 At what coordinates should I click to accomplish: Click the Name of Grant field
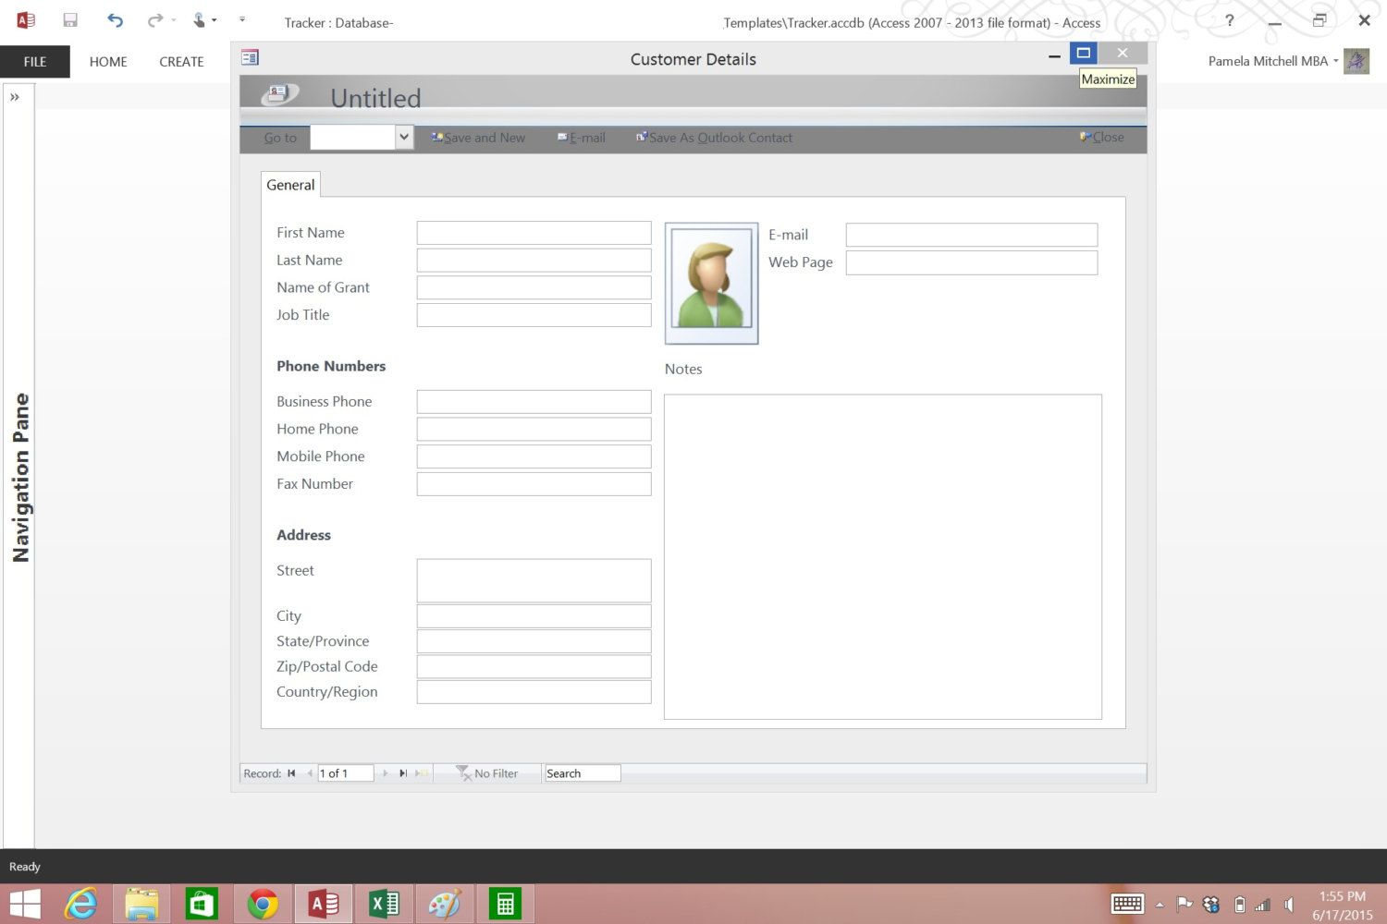534,287
